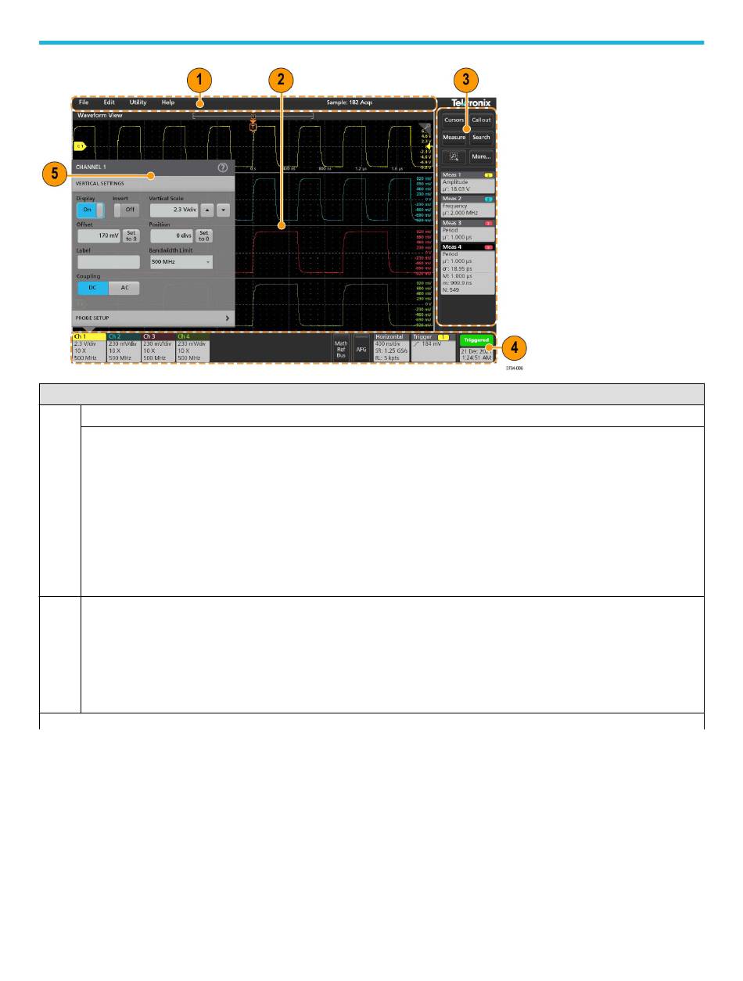Click the green Triggered status button
The width and height of the screenshot is (743, 981).
click(475, 340)
